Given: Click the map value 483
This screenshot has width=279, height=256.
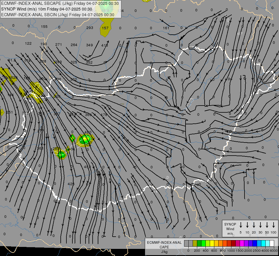Looking at the screenshot, I should (x=87, y=167).
